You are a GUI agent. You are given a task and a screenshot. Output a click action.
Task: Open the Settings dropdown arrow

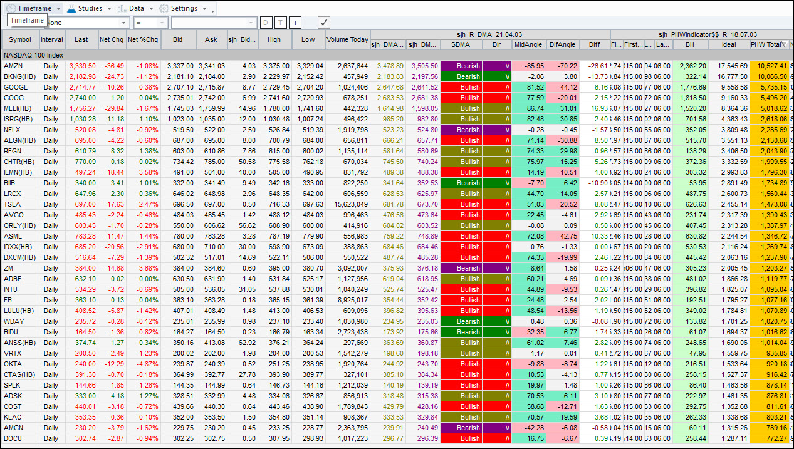click(x=205, y=9)
